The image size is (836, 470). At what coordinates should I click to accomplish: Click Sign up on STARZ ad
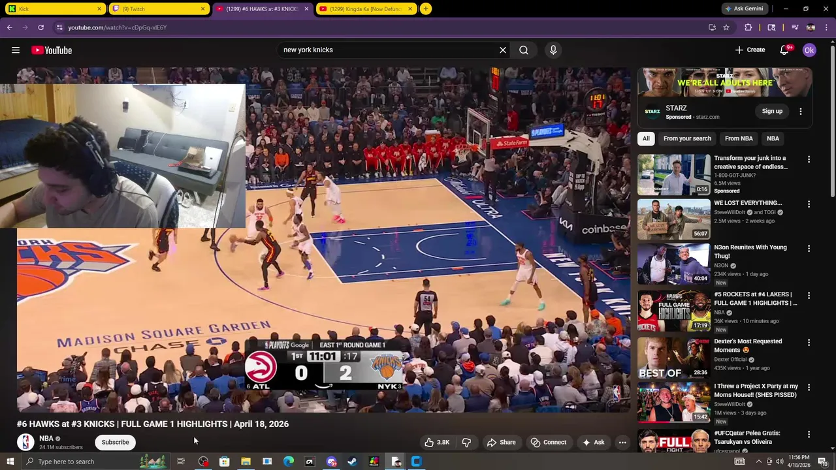tap(772, 112)
